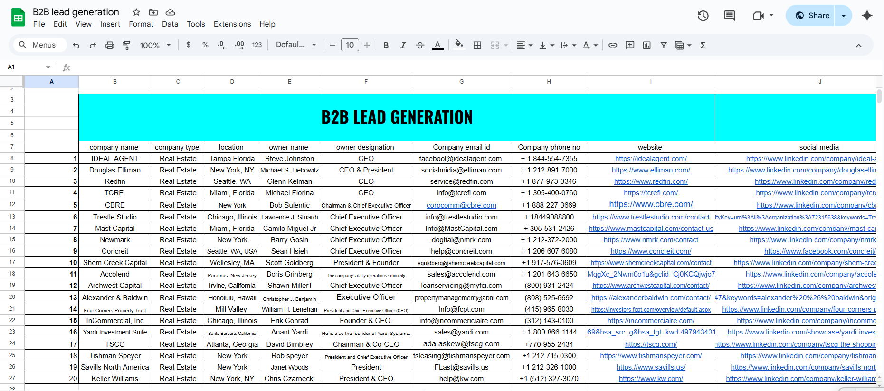The height and width of the screenshot is (391, 884).
Task: Open horizontal align dropdown
Action: click(524, 45)
